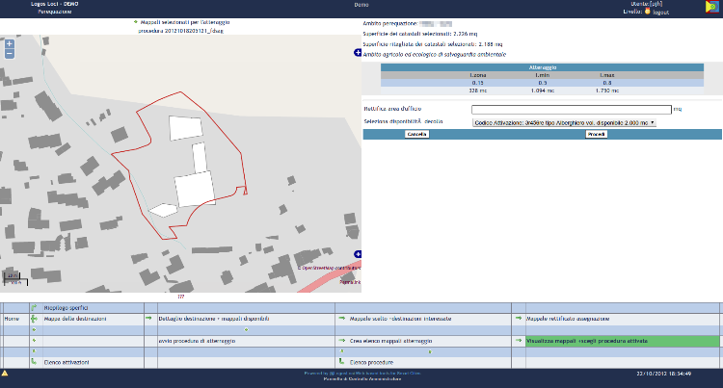Image resolution: width=723 pixels, height=388 pixels.
Task: Click the map zoom in plus button
Action: click(10, 43)
